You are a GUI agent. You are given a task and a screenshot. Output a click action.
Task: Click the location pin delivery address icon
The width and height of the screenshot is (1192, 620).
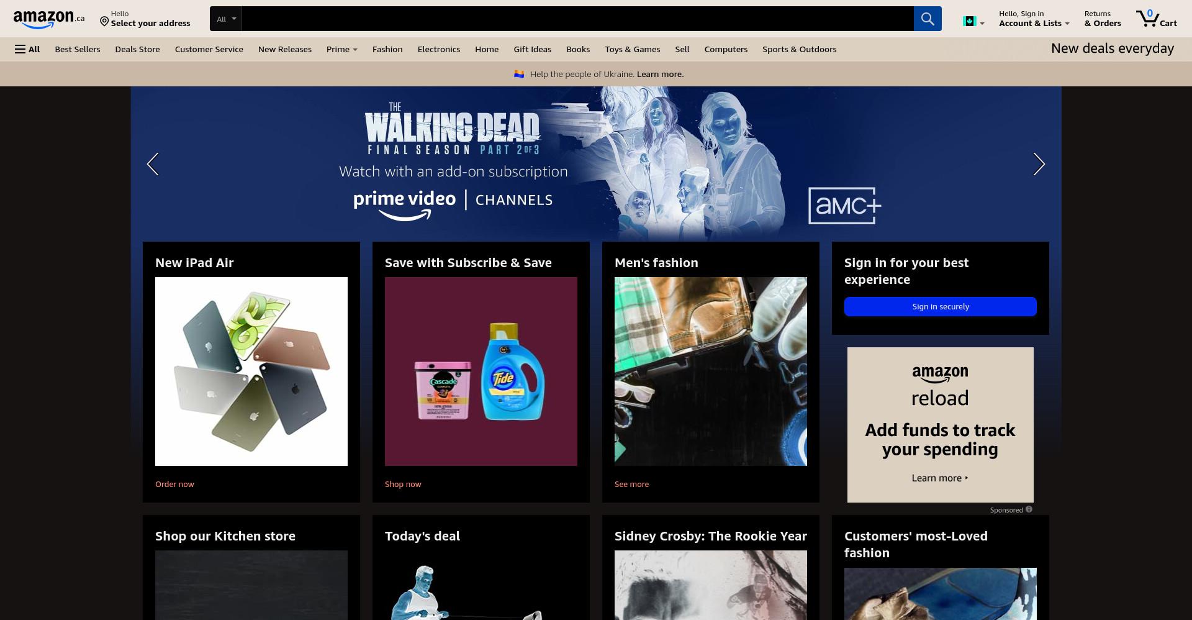104,22
